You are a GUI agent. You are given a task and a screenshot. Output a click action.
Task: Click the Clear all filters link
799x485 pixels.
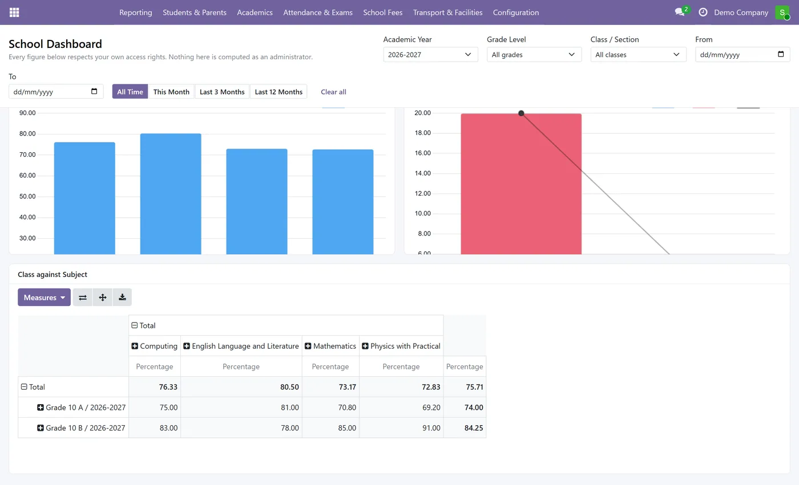coord(333,92)
